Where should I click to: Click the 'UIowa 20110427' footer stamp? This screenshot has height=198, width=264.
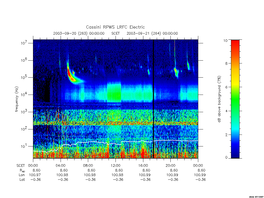[256, 197]
